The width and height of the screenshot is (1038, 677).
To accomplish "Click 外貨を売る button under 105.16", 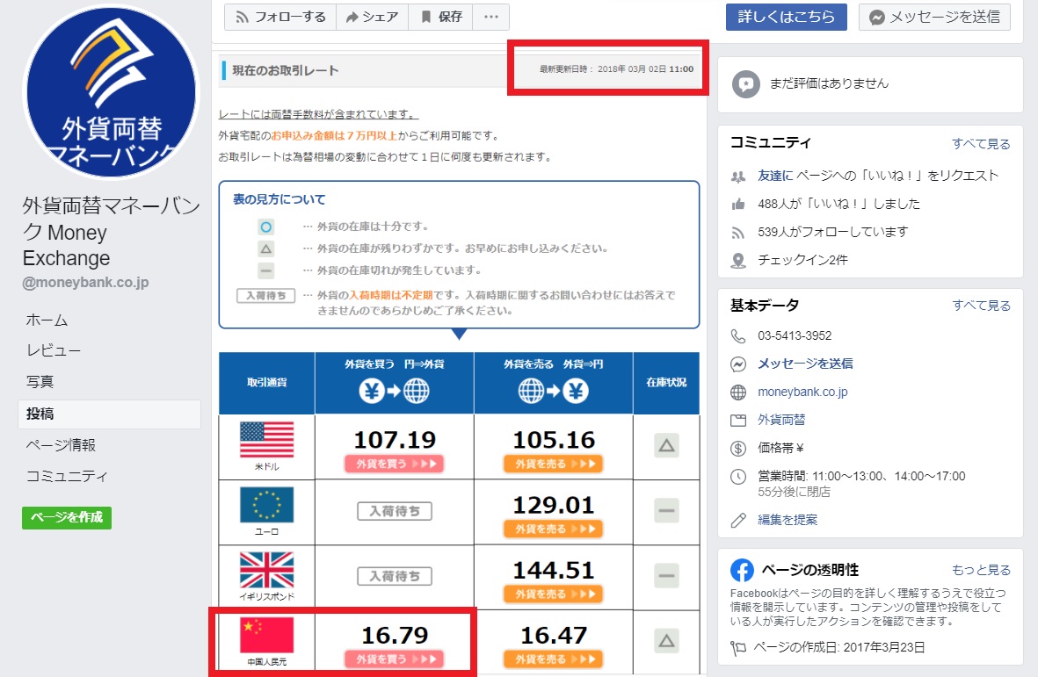I will pos(554,465).
